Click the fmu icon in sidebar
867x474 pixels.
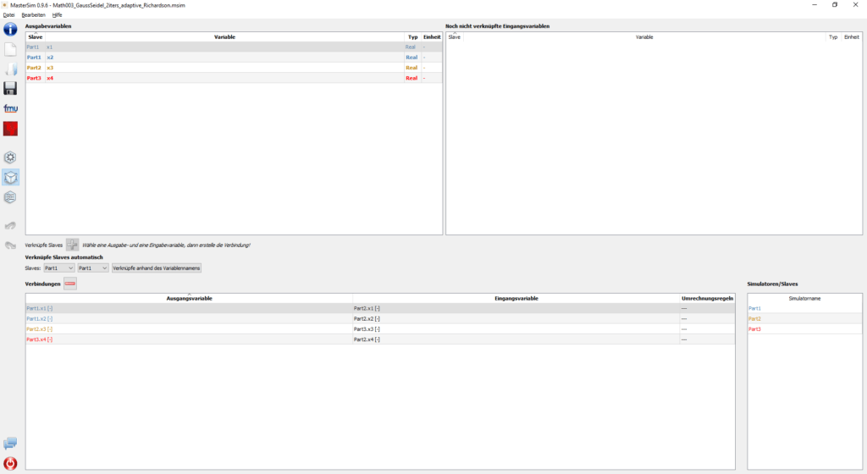[10, 109]
